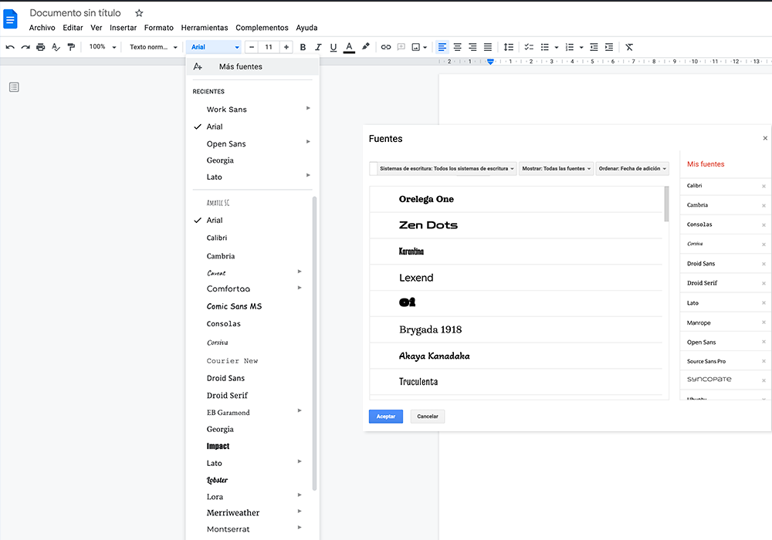Select the Lexend font in dialog

516,278
